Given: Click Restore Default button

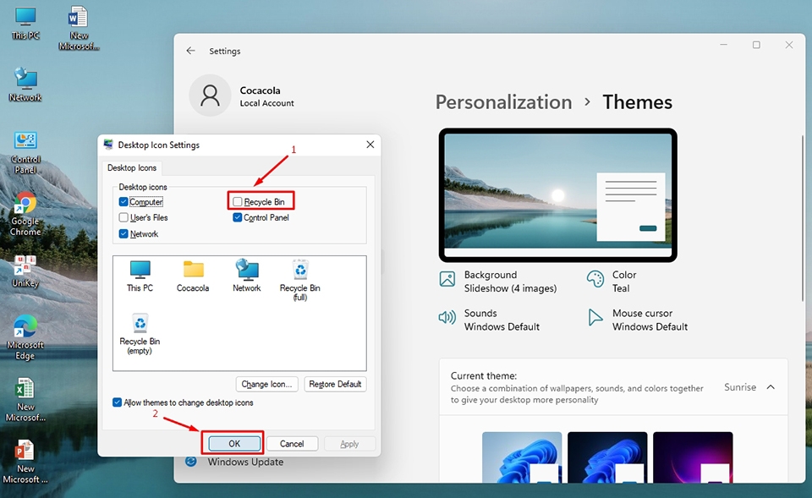Looking at the screenshot, I should tap(335, 384).
